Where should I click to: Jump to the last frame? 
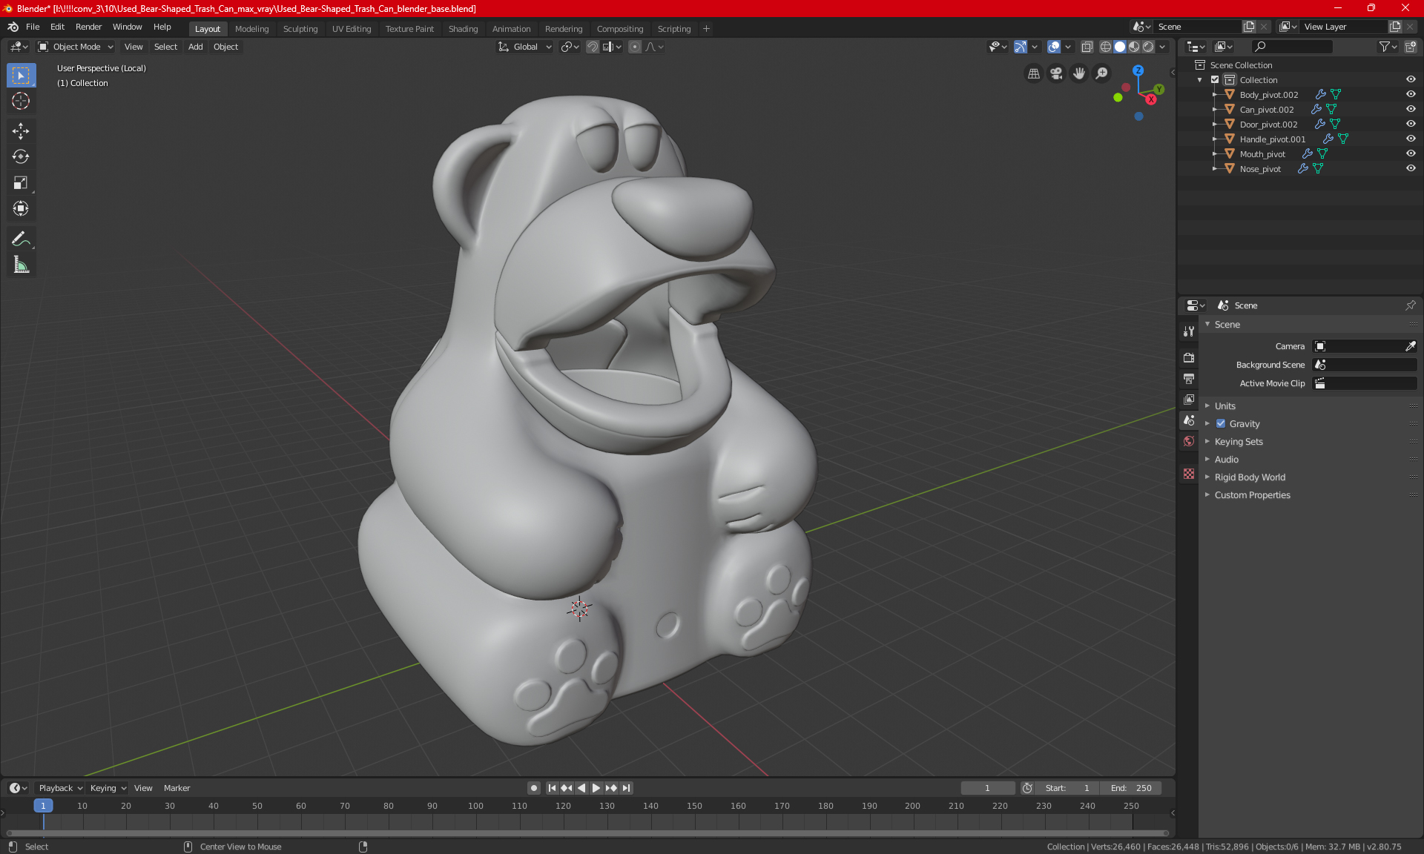(x=627, y=788)
